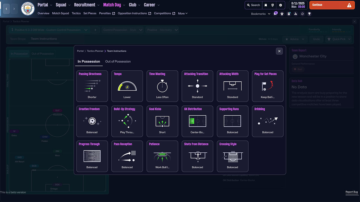This screenshot has width=360, height=202.
Task: Click the Report Bug link
Action: click(352, 192)
